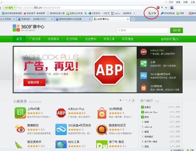Click the ABP icon in the address bar
Screen dimensions: 196x151
tap(158, 8)
